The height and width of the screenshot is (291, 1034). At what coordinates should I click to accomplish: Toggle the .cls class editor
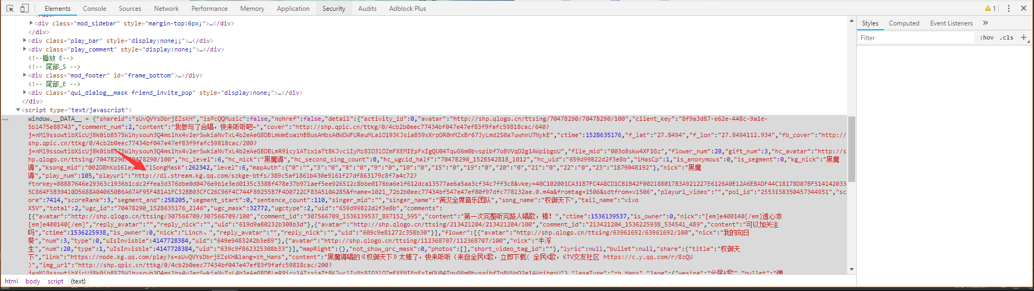(x=1007, y=37)
